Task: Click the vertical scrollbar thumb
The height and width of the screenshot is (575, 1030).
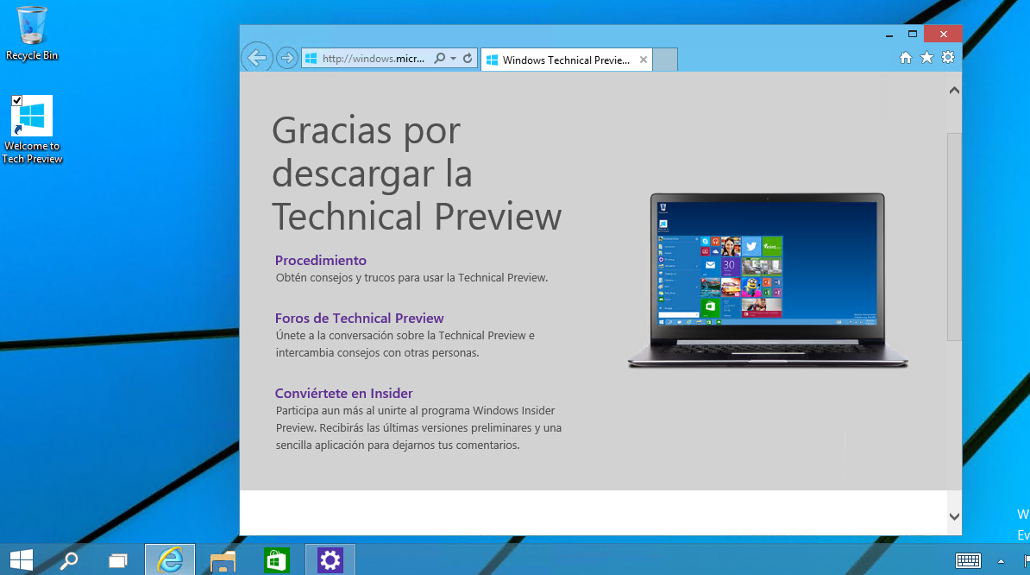Action: [x=954, y=237]
